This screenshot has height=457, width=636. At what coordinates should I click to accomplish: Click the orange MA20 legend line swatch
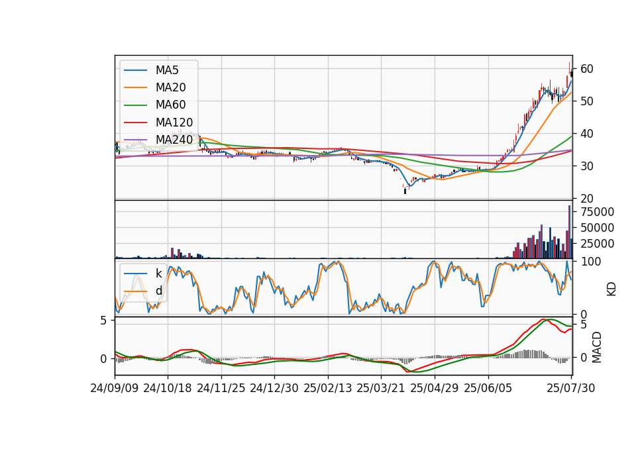[x=135, y=87]
